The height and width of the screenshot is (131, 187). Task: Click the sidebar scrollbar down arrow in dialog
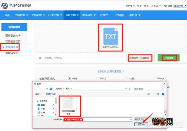point(56,114)
